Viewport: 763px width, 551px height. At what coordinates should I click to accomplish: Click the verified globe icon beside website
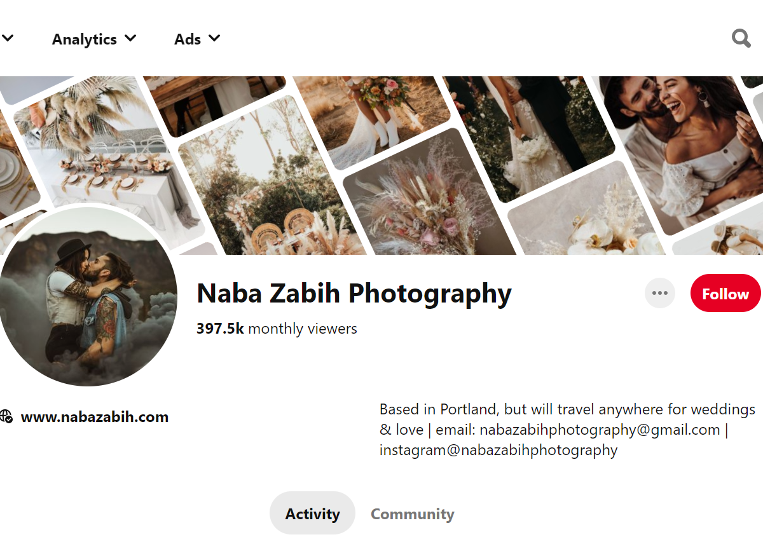point(6,417)
